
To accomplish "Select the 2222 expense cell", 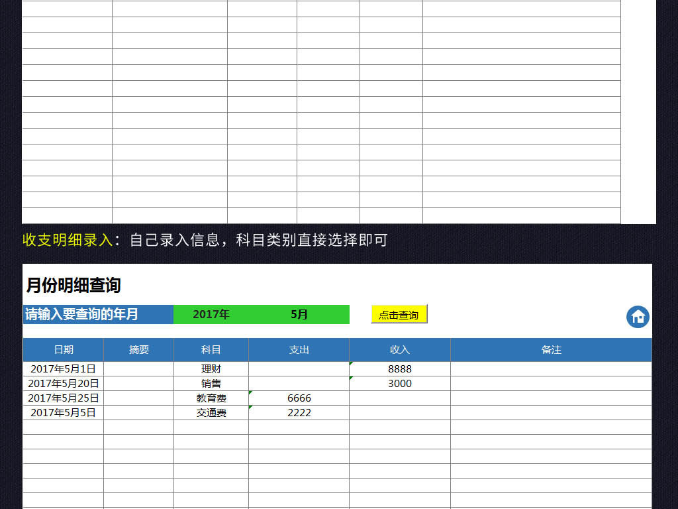I will (299, 412).
